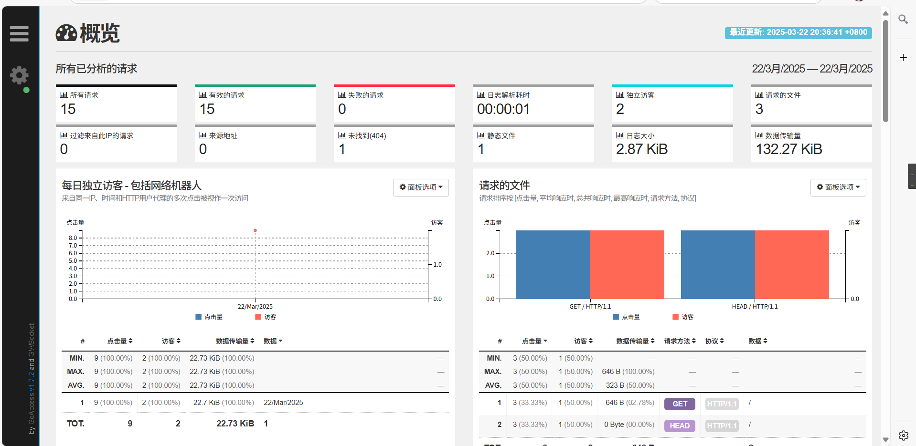Click the settings gear in the left sidebar
Image resolution: width=916 pixels, height=446 pixels.
19,75
